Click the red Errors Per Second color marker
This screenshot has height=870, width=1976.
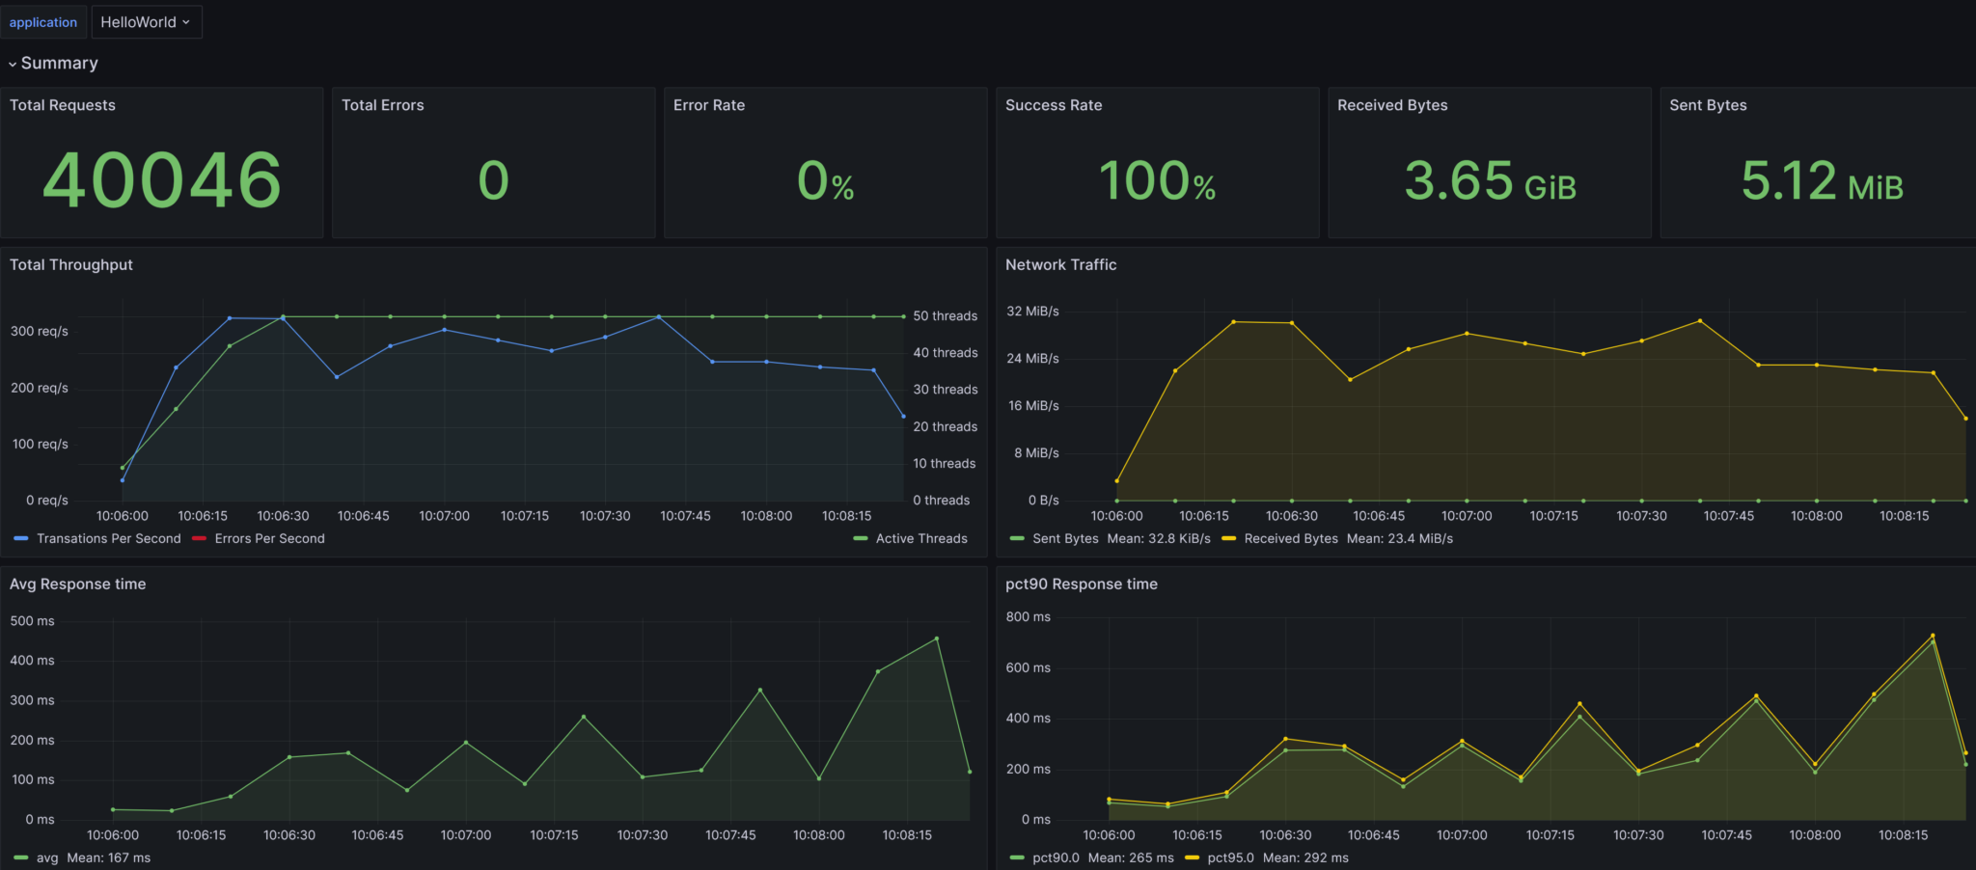pyautogui.click(x=199, y=539)
